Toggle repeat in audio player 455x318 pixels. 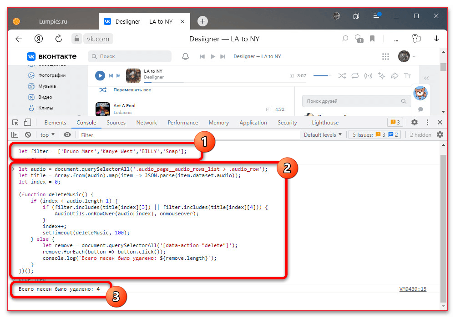pos(355,76)
